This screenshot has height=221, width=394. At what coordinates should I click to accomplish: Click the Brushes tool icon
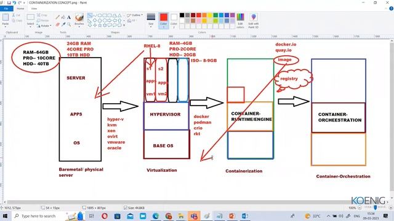tap(79, 17)
